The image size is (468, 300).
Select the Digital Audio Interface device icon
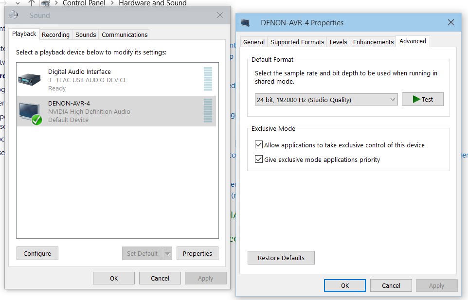29,79
